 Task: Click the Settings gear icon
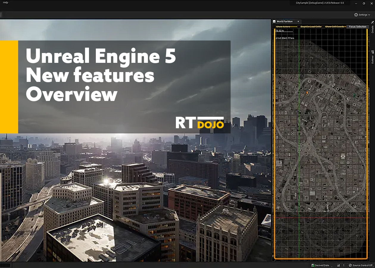coord(356,15)
